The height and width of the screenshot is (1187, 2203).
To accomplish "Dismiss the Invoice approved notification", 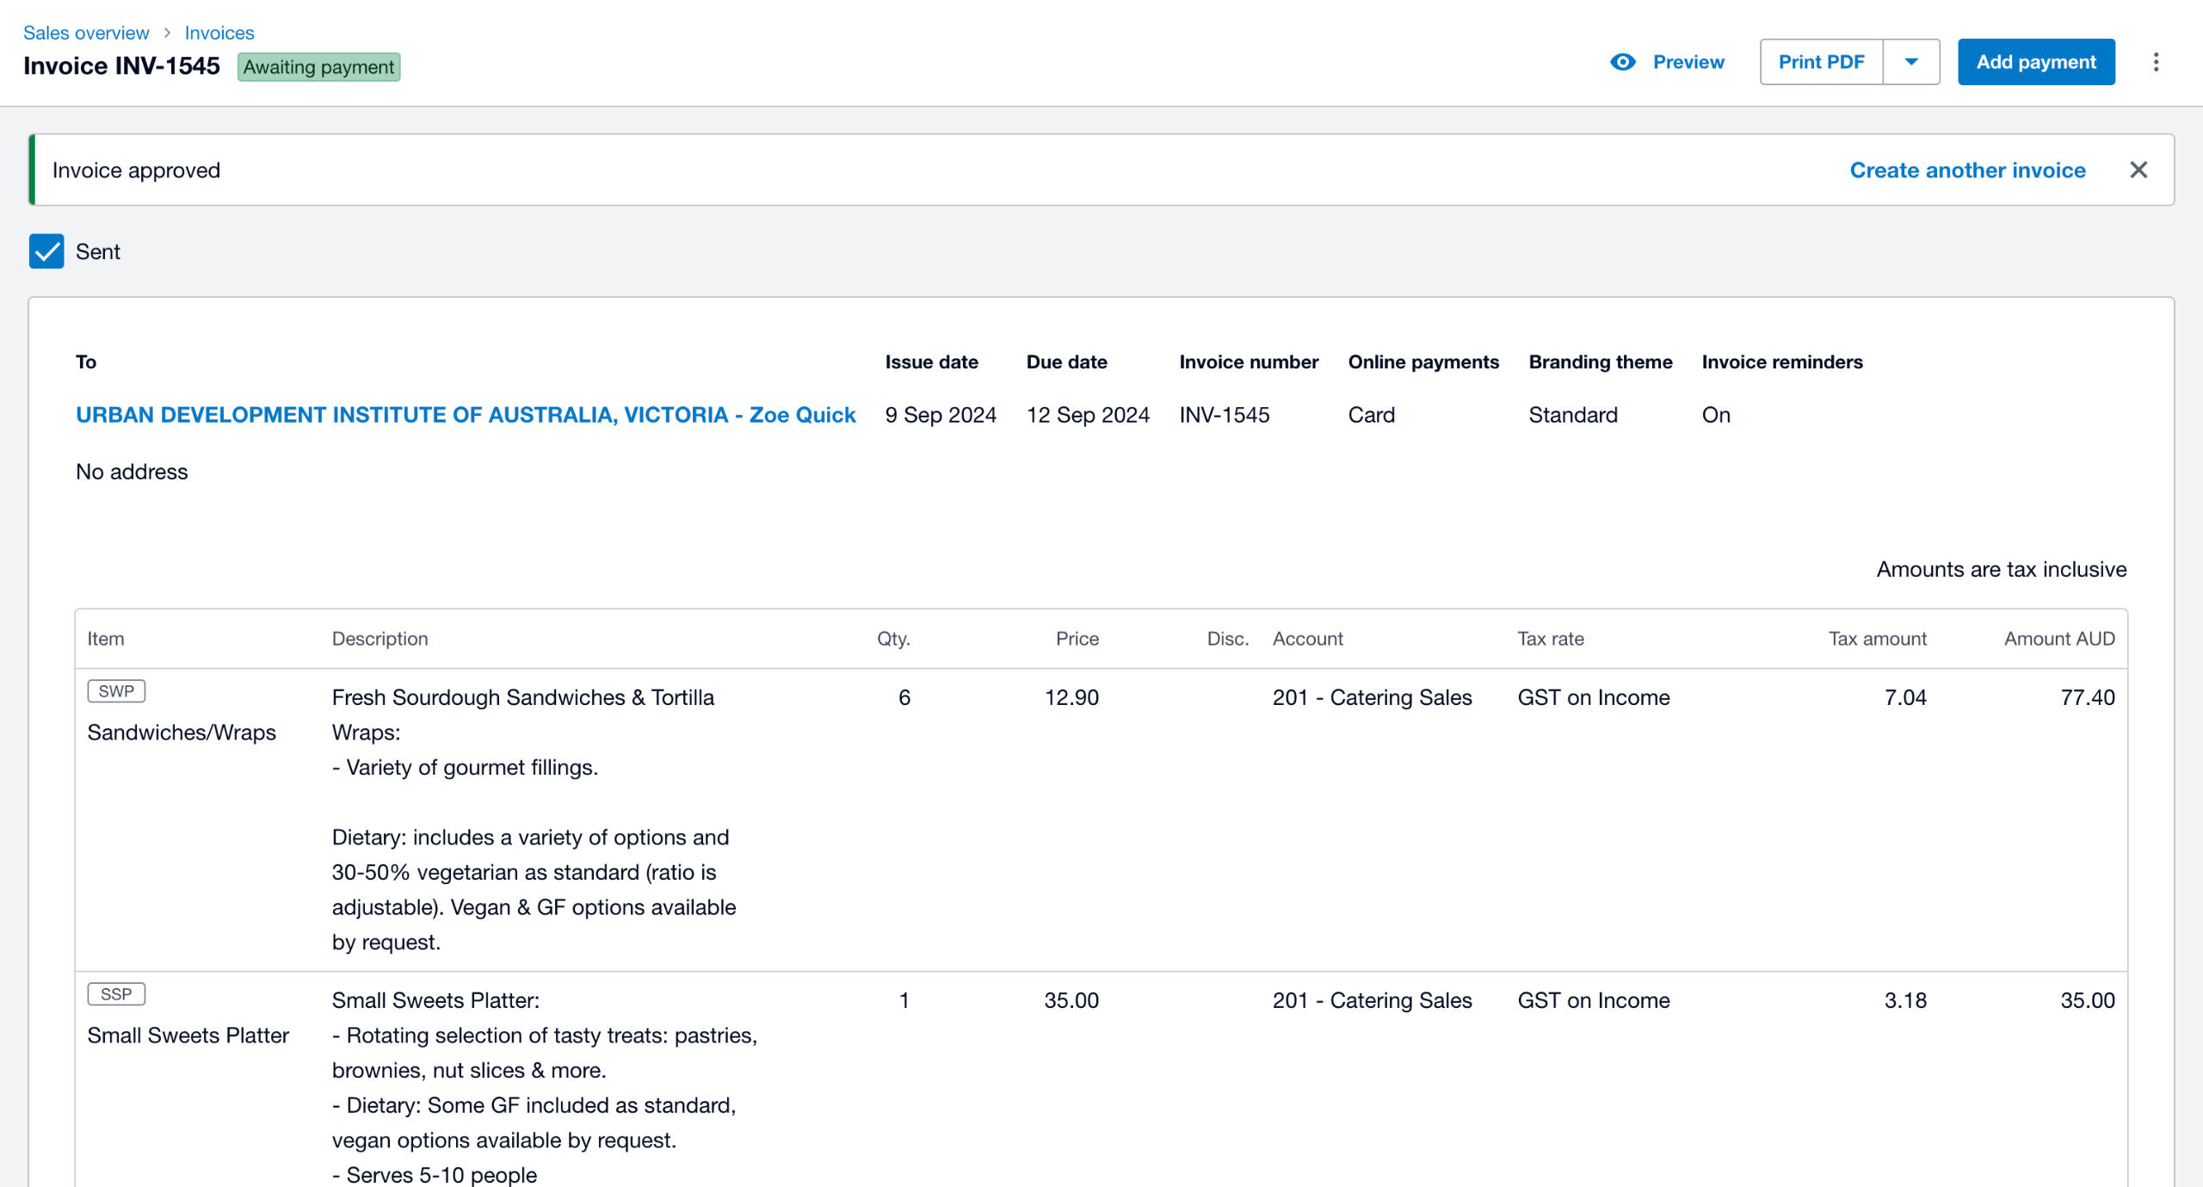I will coord(2138,170).
